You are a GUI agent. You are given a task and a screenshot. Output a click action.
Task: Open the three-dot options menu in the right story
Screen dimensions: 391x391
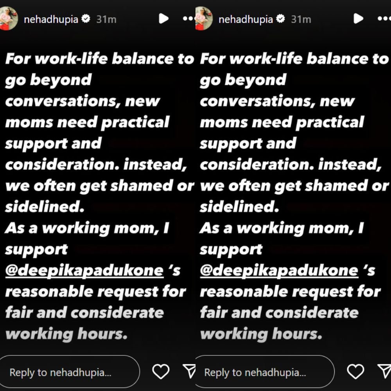click(384, 18)
